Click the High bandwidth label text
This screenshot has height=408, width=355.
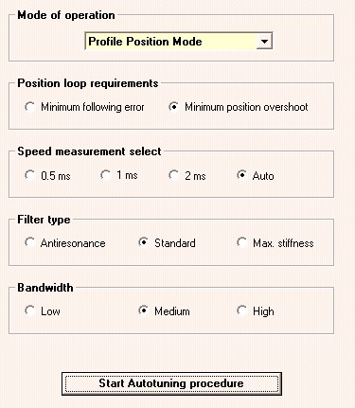[263, 311]
